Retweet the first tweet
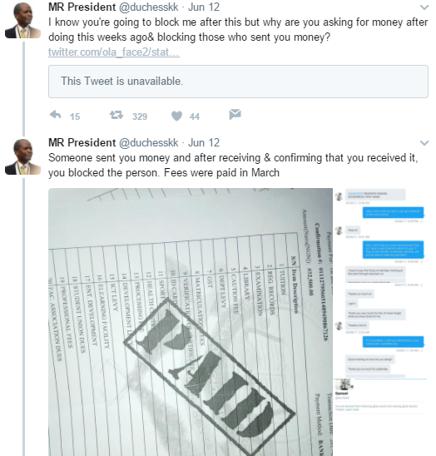This screenshot has width=436, height=456. pyautogui.click(x=116, y=115)
